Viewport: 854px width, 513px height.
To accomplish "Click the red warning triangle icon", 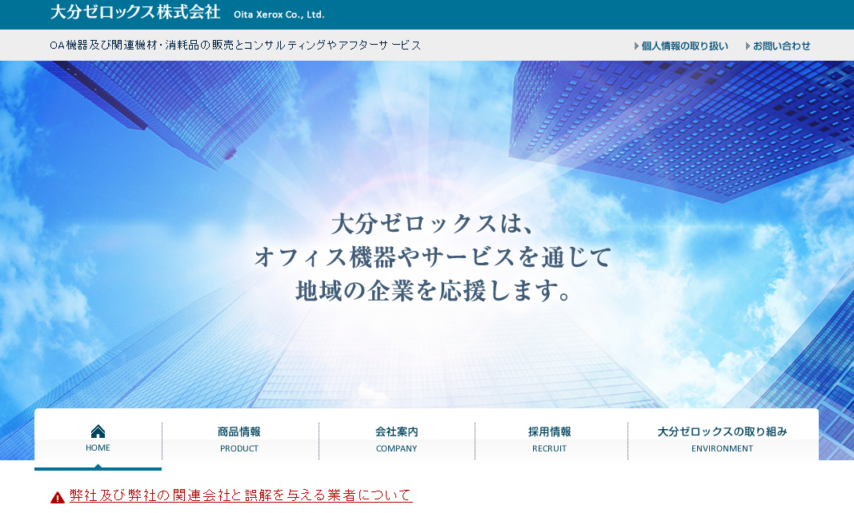I will coord(57,497).
